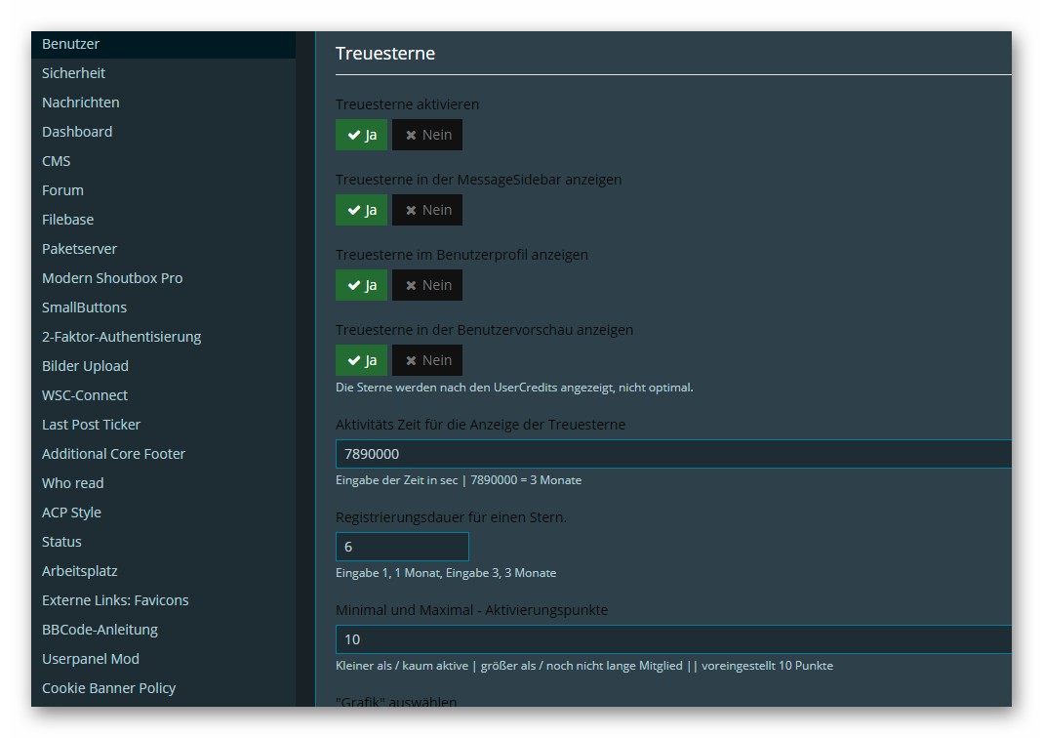This screenshot has width=1043, height=738.
Task: Focus the Registrierungsdauer input showing 6
Action: [x=402, y=547]
